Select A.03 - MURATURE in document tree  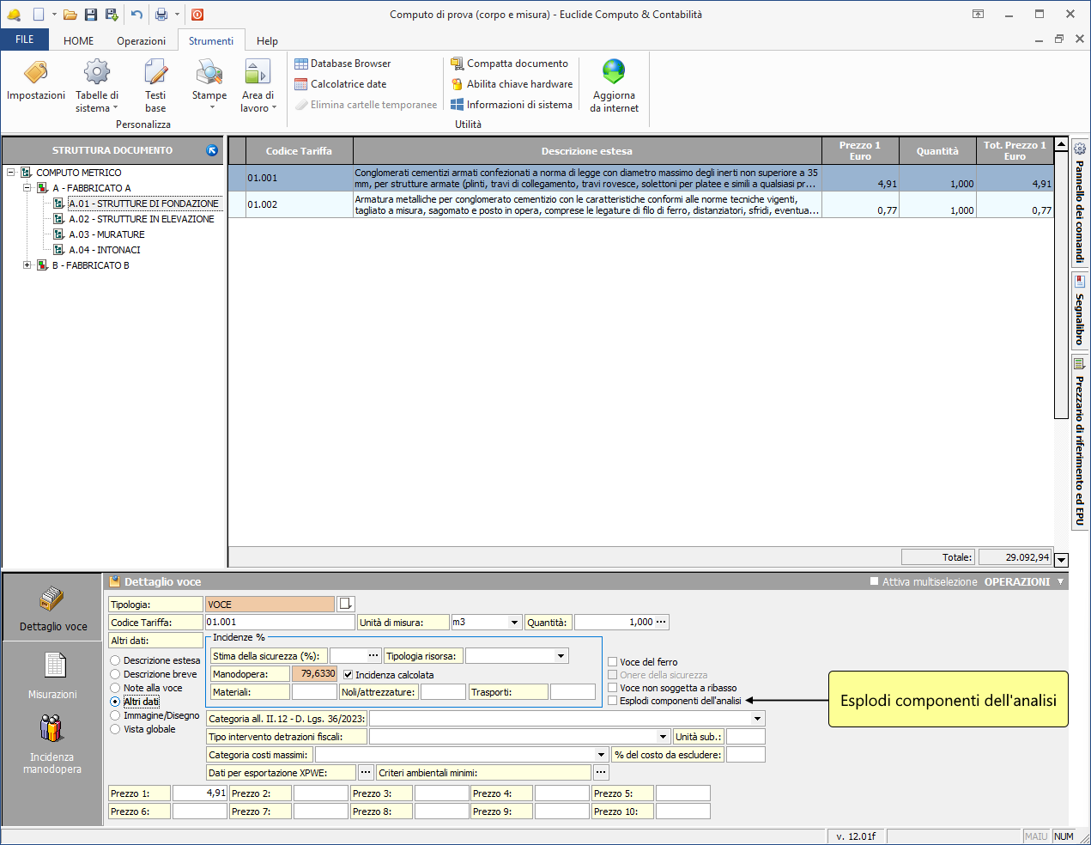[x=106, y=234]
